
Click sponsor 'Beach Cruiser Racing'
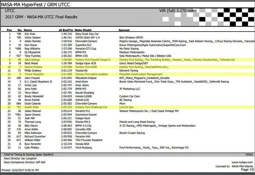click(x=132, y=133)
